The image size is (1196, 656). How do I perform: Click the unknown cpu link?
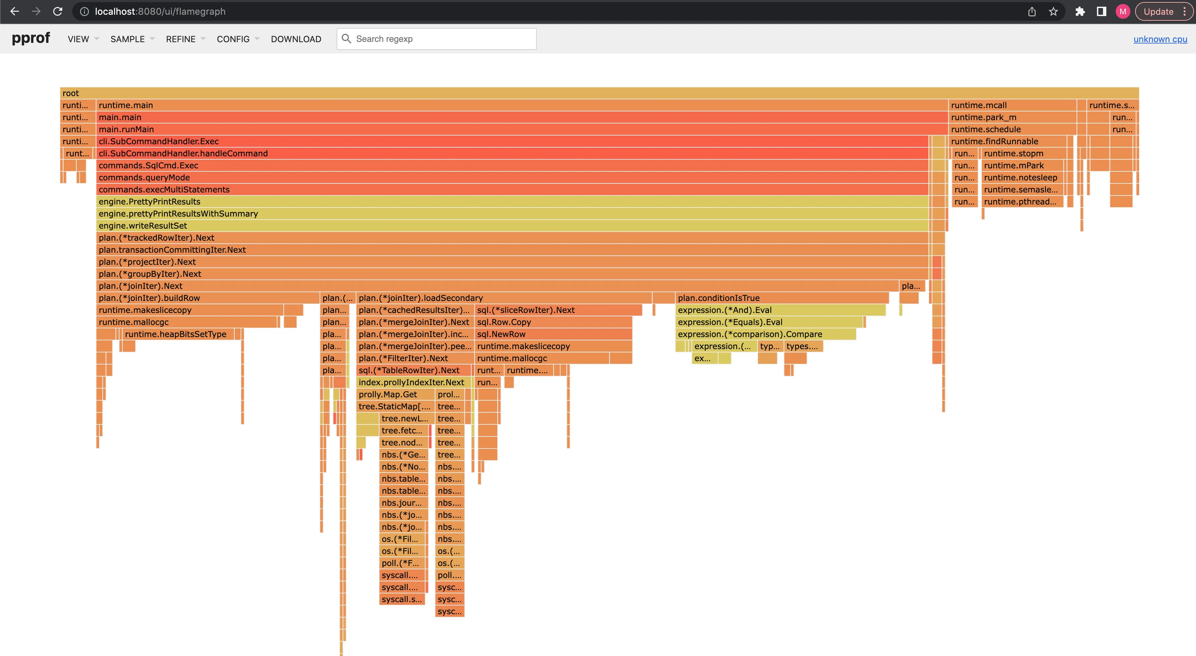(1160, 39)
